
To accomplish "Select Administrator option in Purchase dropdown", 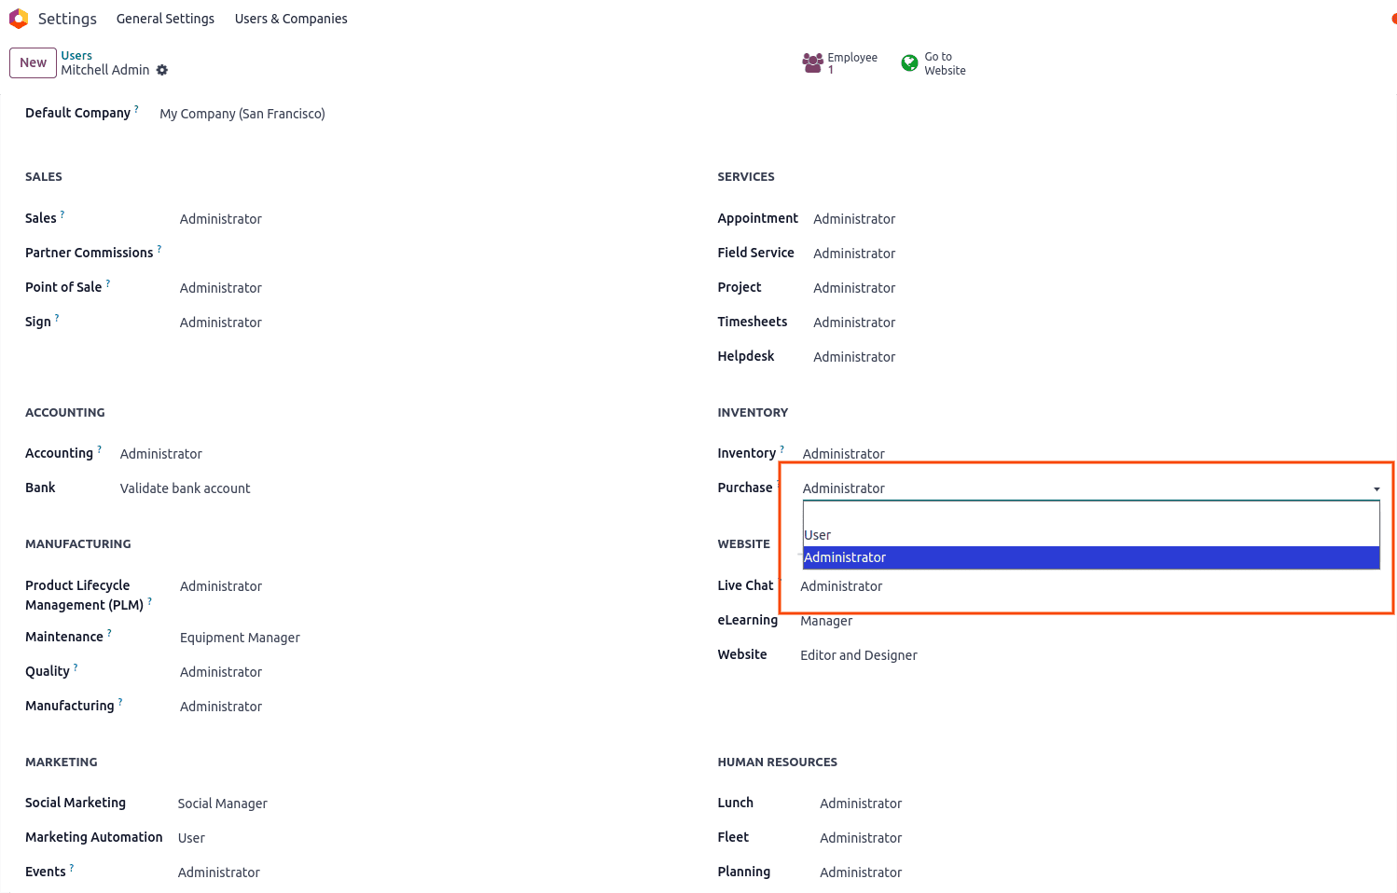I will coord(1091,557).
